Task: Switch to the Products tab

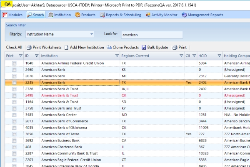Action: click(85, 15)
